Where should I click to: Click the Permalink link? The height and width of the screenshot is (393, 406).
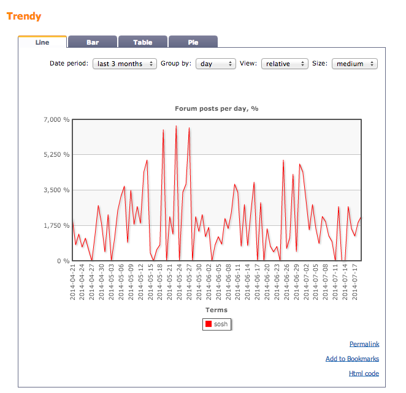[x=364, y=344]
